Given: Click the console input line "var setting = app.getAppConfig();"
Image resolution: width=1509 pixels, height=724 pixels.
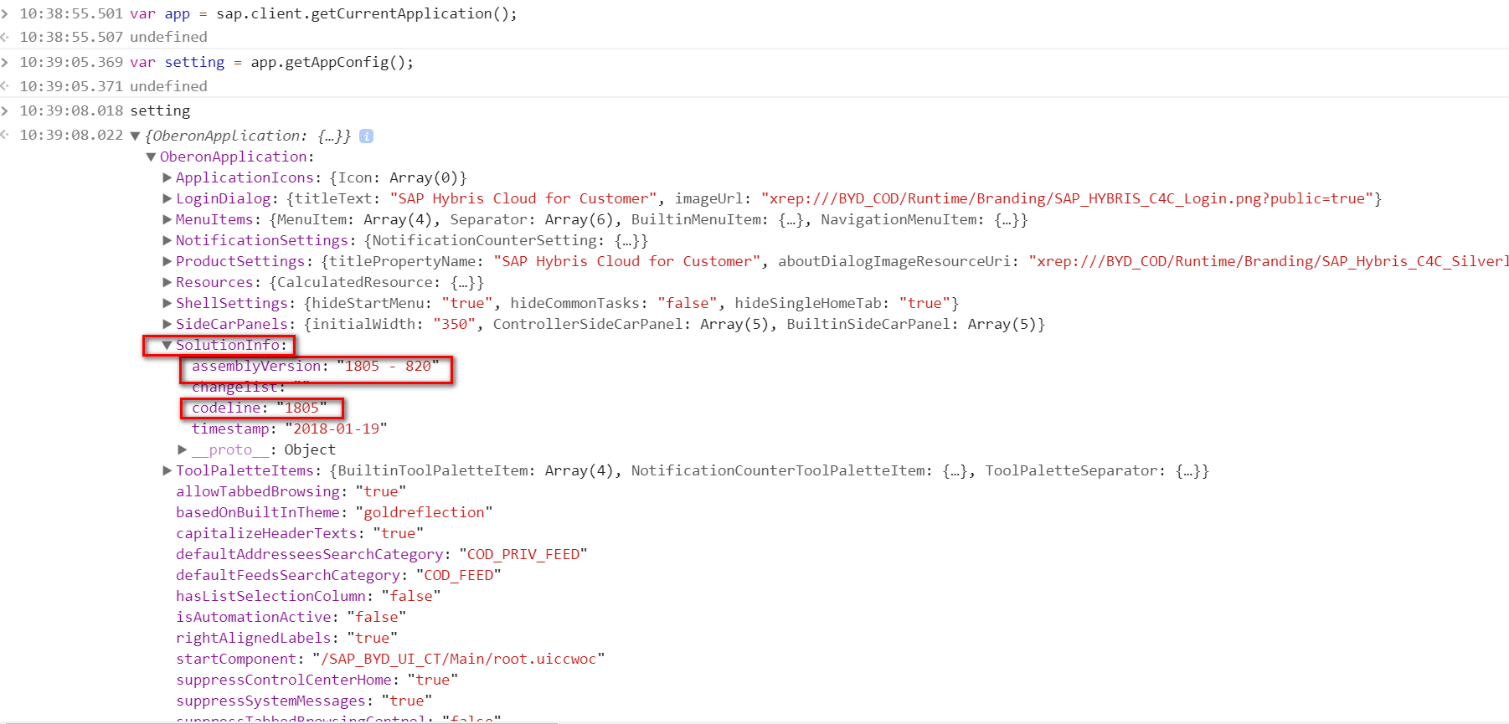Looking at the screenshot, I should (x=271, y=62).
